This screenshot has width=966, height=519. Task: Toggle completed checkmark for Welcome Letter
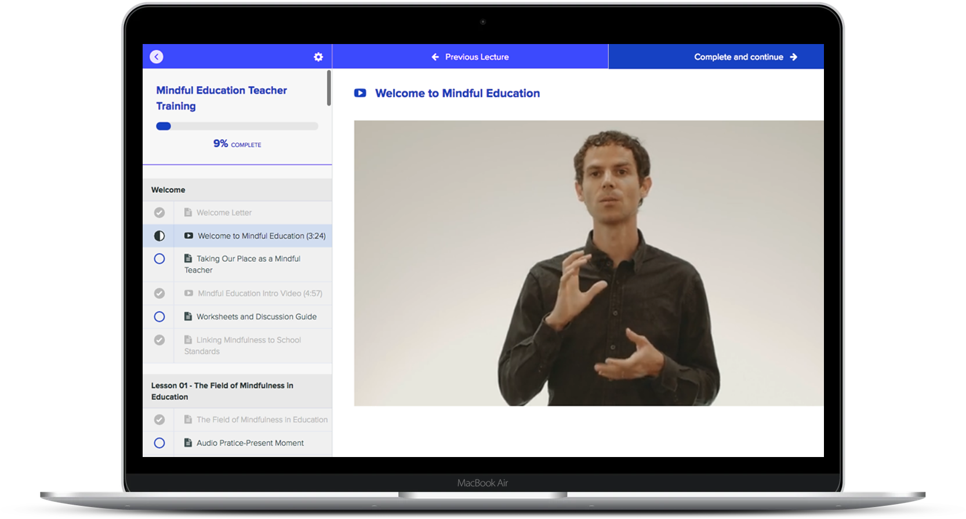click(159, 213)
